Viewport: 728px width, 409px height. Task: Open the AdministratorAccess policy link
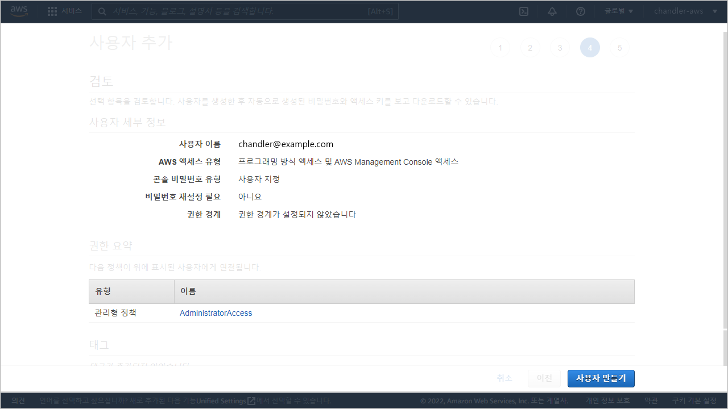point(216,313)
